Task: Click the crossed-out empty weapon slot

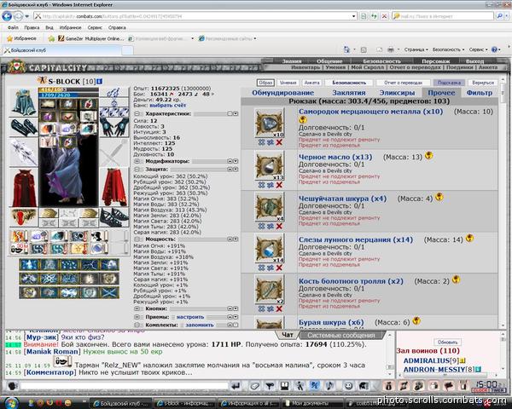Action: click(x=114, y=153)
